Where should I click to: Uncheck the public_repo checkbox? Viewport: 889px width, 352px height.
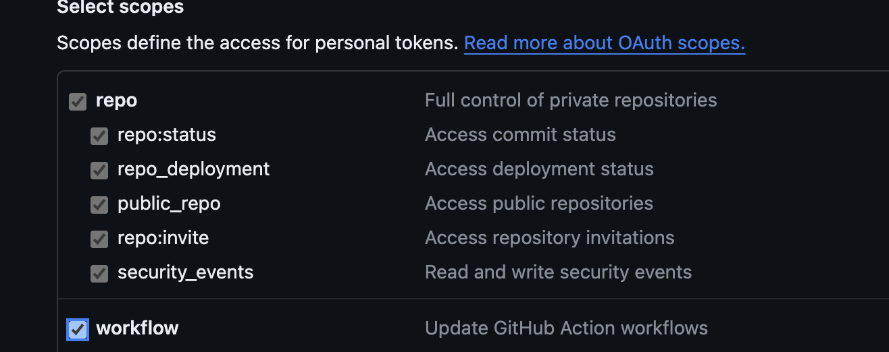point(99,204)
